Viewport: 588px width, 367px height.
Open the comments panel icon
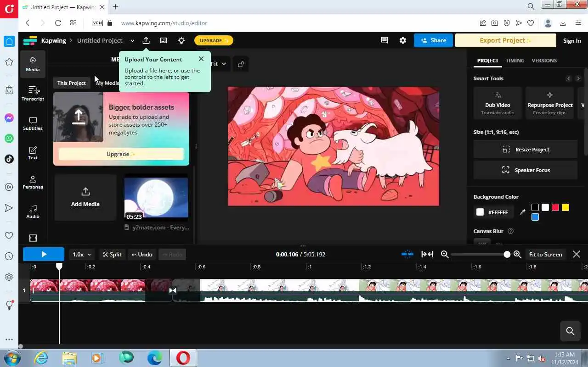[384, 40]
